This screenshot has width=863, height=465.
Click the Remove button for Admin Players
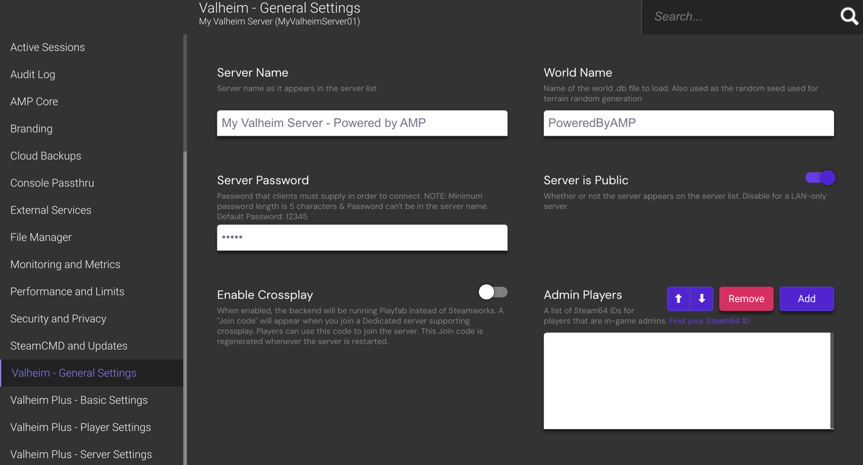[746, 298]
